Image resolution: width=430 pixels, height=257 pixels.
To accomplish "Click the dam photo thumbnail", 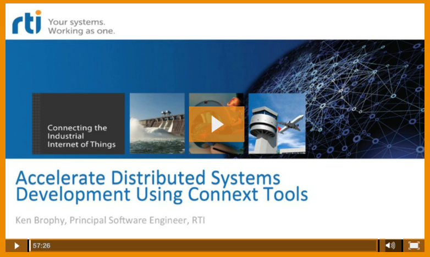I will [157, 123].
